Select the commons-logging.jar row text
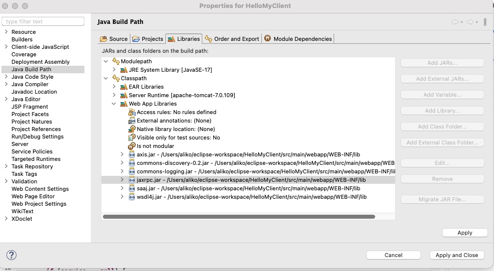The image size is (494, 271). point(266,171)
